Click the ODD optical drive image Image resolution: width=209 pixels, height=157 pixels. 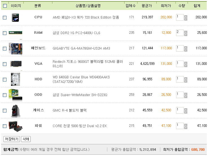click(15, 95)
